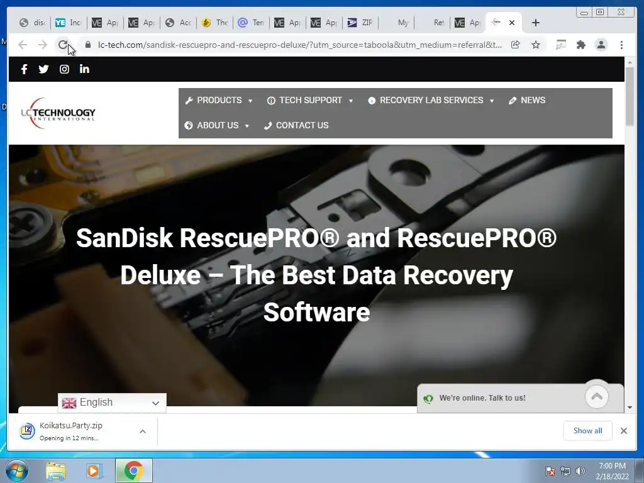The width and height of the screenshot is (644, 483).
Task: Open Chrome media control icon
Action: coord(560,45)
